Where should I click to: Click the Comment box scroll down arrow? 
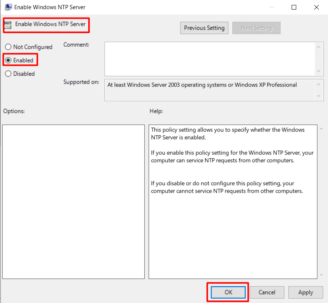[318, 71]
